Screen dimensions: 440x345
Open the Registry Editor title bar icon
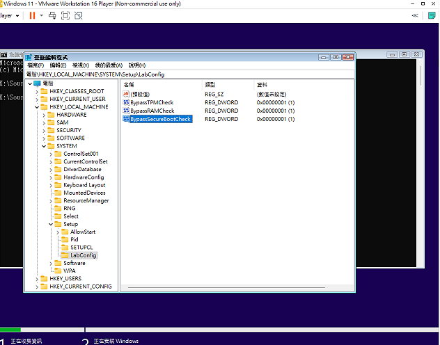click(29, 58)
